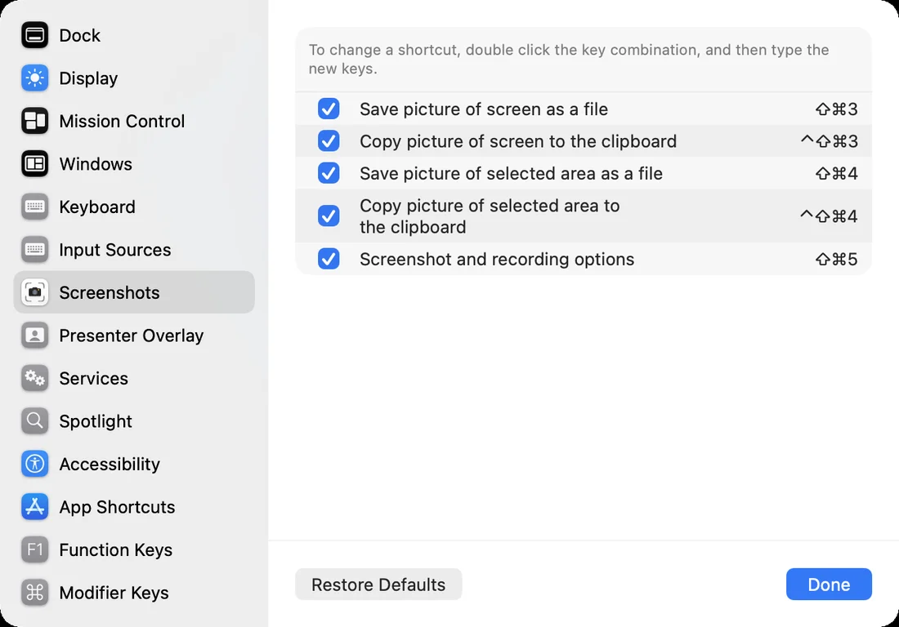Click the Restore Defaults button

click(x=378, y=584)
